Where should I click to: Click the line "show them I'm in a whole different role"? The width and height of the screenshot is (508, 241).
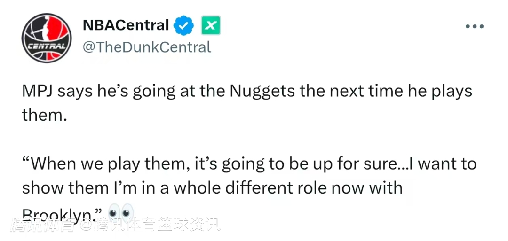tap(212, 188)
